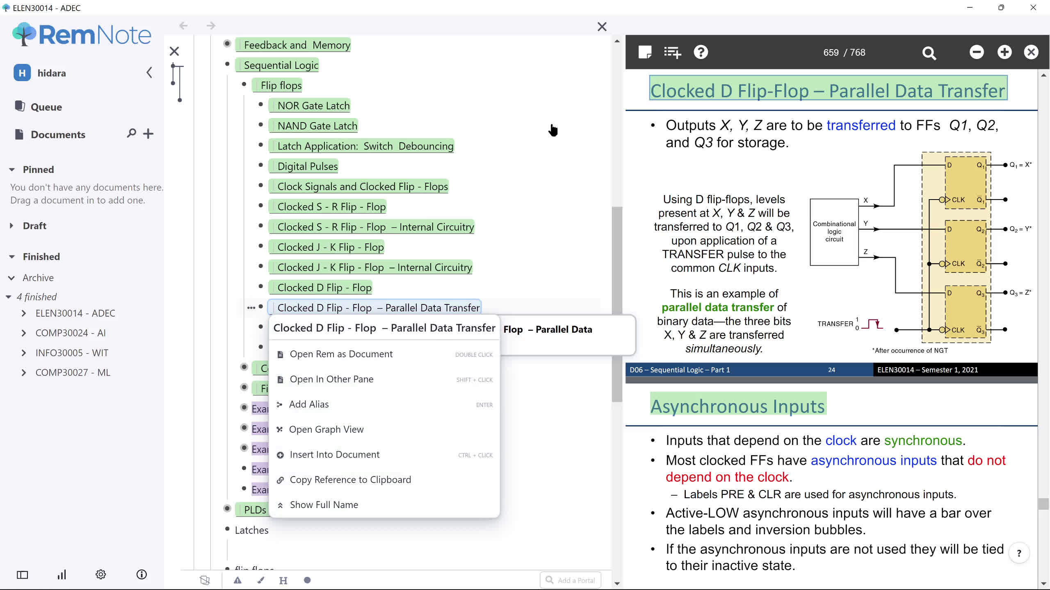This screenshot has width=1050, height=590.
Task: Open statistics bar chart icon
Action: 62,574
